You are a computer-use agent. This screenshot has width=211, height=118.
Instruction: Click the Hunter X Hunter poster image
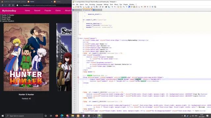pyautogui.click(x=26, y=57)
